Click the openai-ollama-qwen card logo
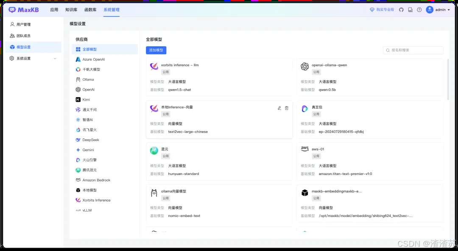Image resolution: width=458 pixels, height=251 pixels. (x=304, y=66)
